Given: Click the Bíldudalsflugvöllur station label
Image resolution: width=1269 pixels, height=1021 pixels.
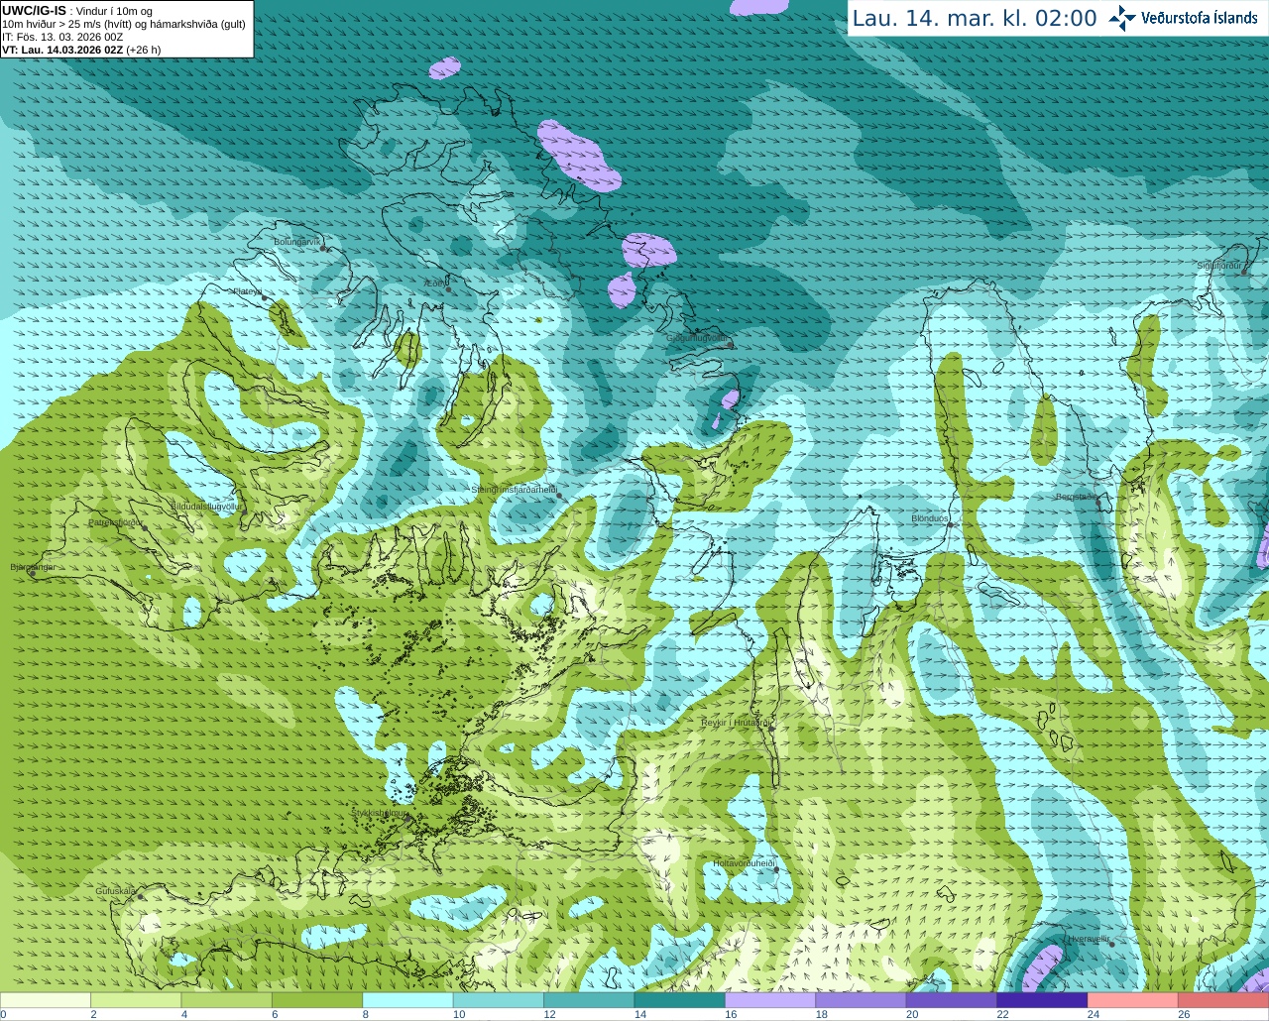Looking at the screenshot, I should pos(206,506).
